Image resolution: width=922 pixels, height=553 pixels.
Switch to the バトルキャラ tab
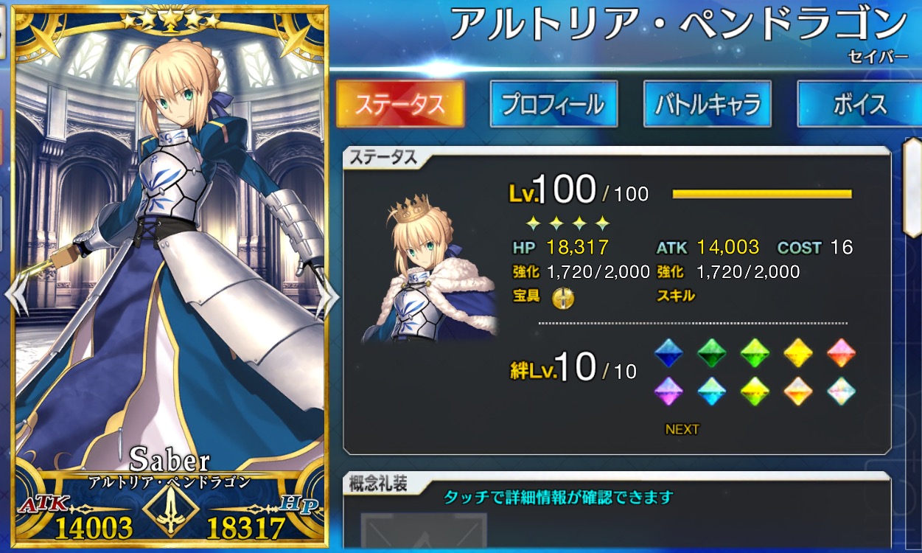(x=707, y=104)
